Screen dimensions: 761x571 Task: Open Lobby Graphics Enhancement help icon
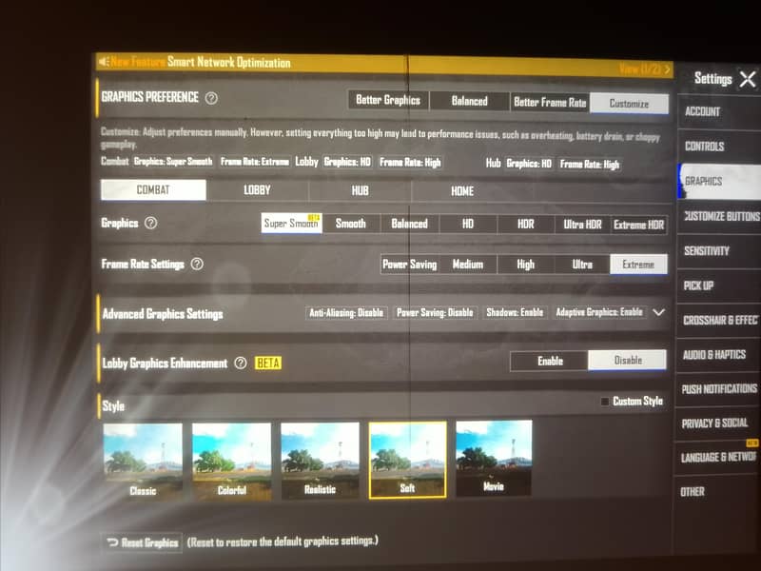241,364
